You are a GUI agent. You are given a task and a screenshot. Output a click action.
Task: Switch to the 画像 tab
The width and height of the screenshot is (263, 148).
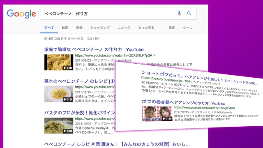(79, 28)
